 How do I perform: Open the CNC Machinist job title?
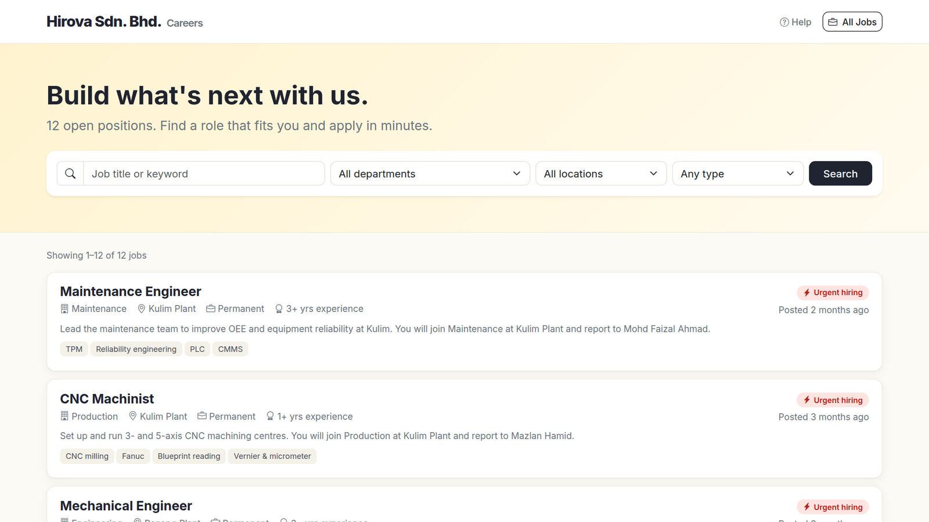click(x=107, y=399)
